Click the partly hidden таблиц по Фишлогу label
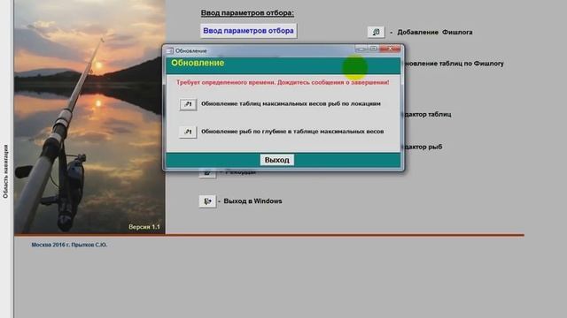Viewport: 567px width, 318px height. tap(454, 64)
